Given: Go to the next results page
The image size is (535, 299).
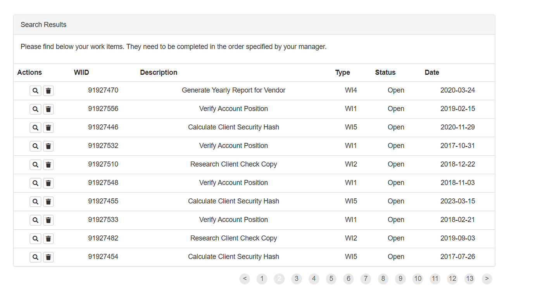Looking at the screenshot, I should (487, 278).
